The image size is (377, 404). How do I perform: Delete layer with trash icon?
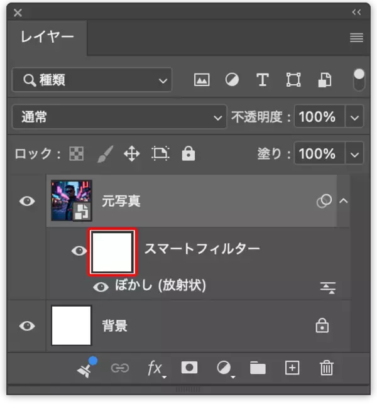pos(326,368)
